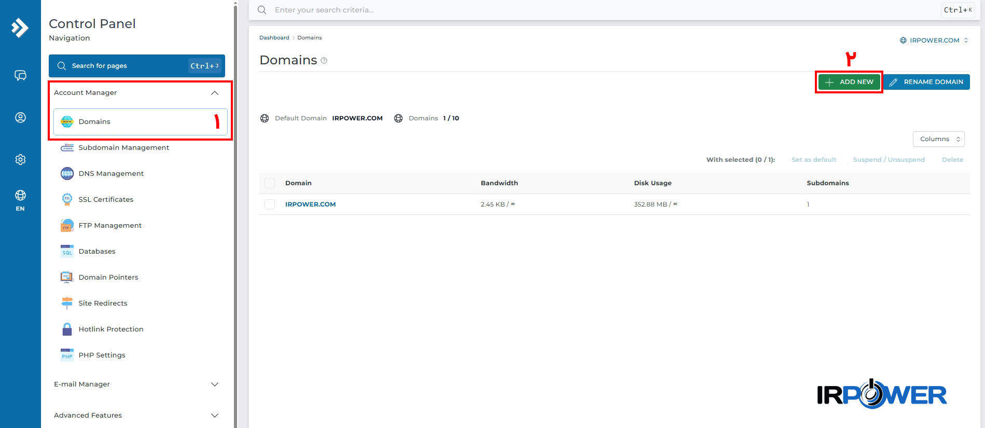Click the Databases SQL icon
This screenshot has width=985, height=428.
(67, 252)
